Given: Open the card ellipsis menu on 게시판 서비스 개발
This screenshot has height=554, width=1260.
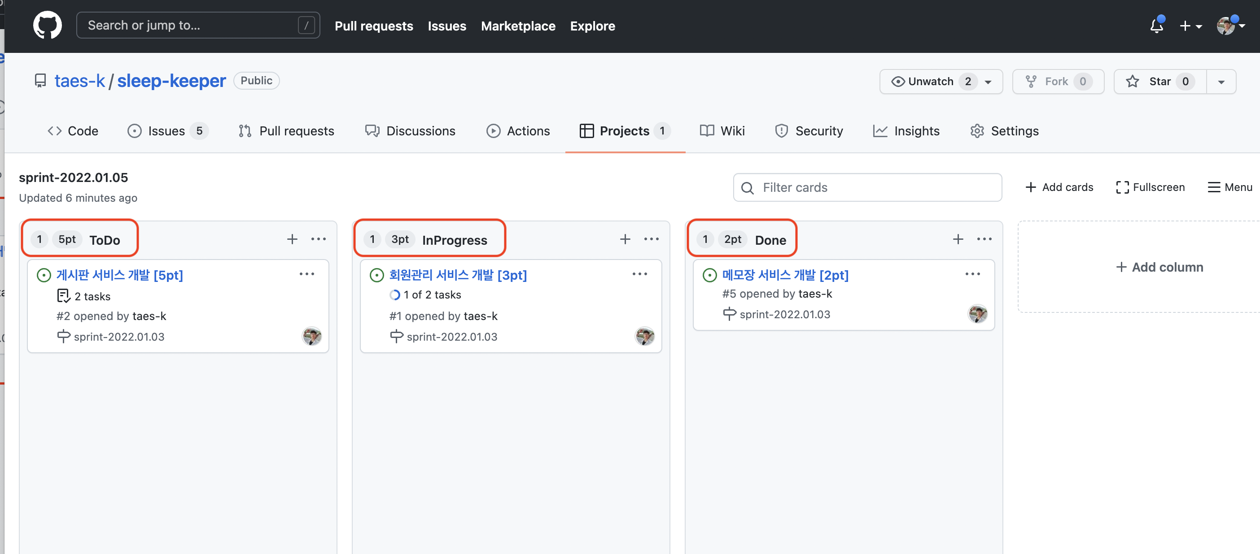Looking at the screenshot, I should tap(306, 274).
